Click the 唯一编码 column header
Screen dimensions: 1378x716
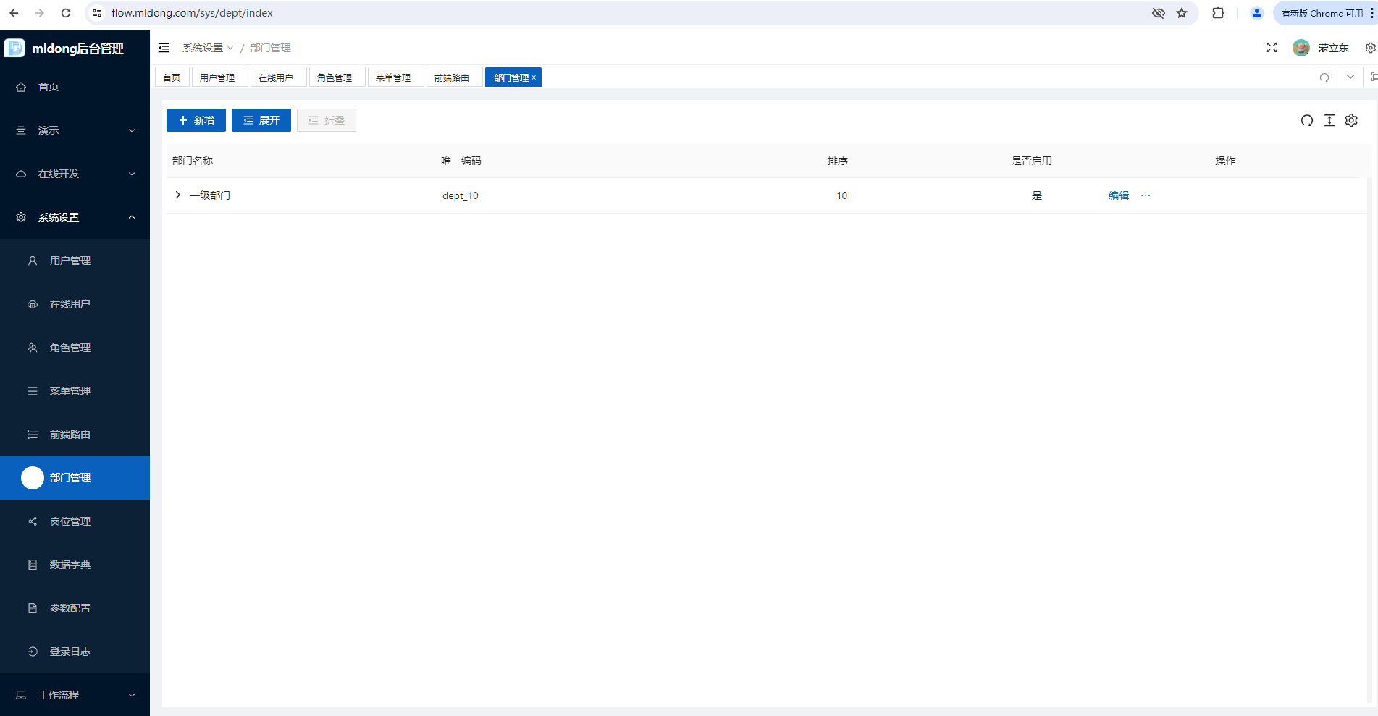tap(461, 161)
